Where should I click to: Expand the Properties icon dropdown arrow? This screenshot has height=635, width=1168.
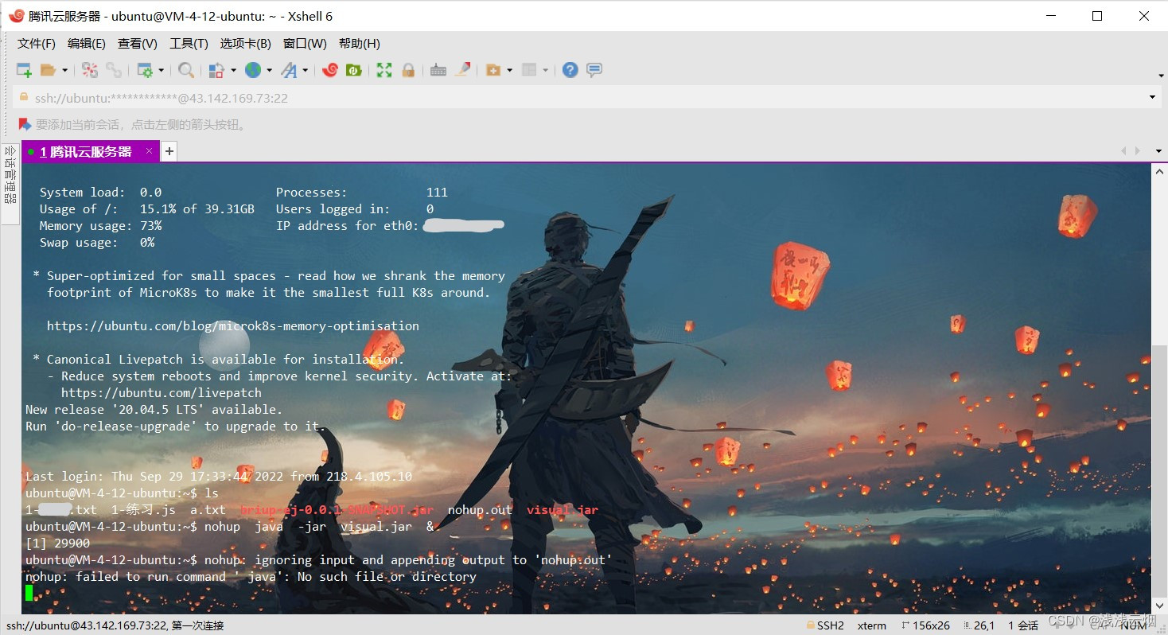tap(161, 70)
